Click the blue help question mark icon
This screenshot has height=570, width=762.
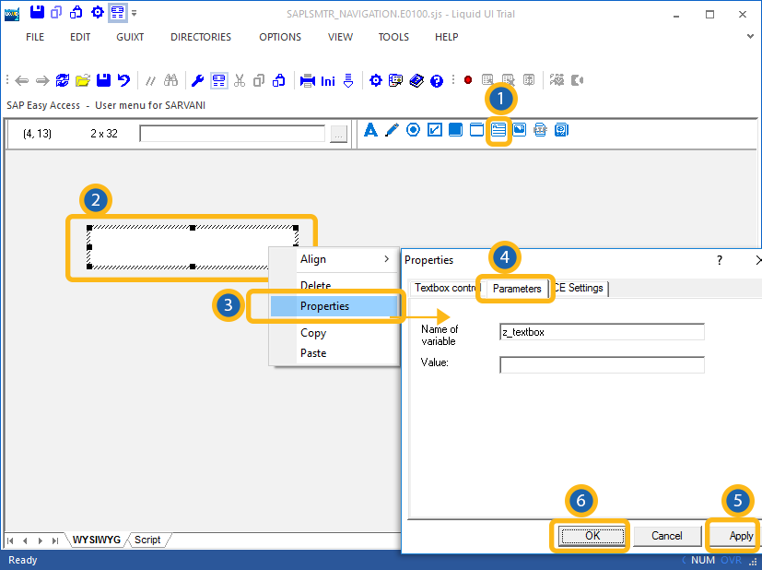437,80
